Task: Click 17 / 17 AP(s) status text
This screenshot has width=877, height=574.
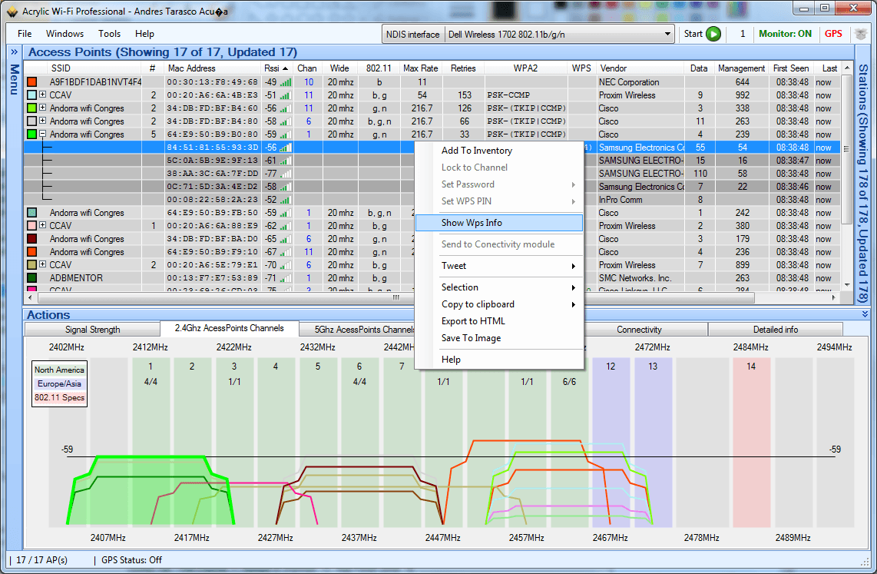Action: coord(42,560)
